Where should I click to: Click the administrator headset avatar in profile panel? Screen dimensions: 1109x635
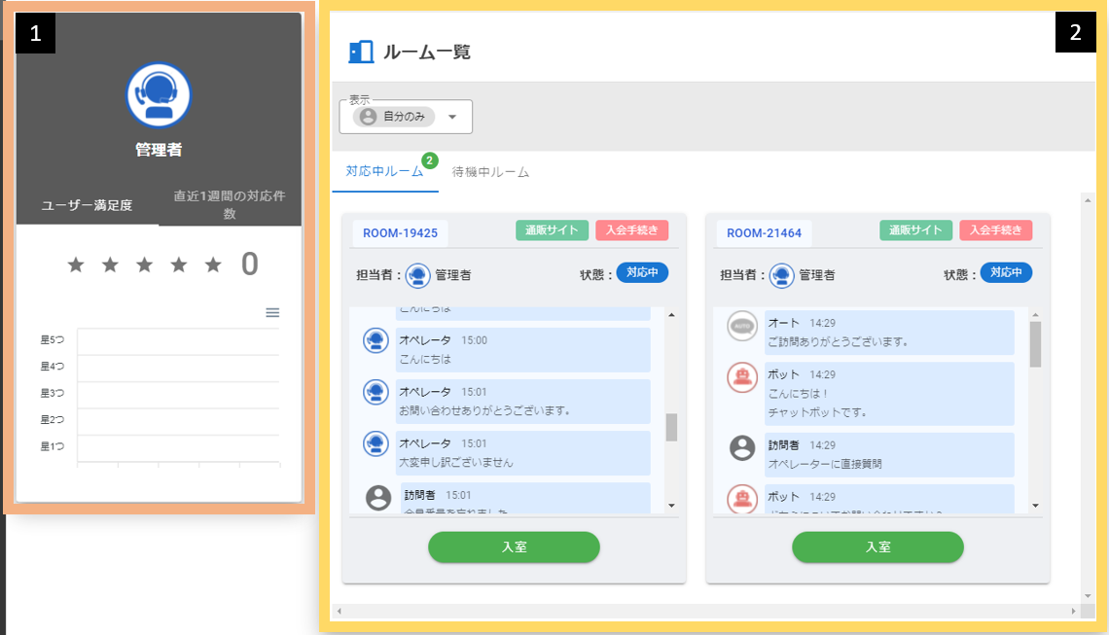point(159,95)
